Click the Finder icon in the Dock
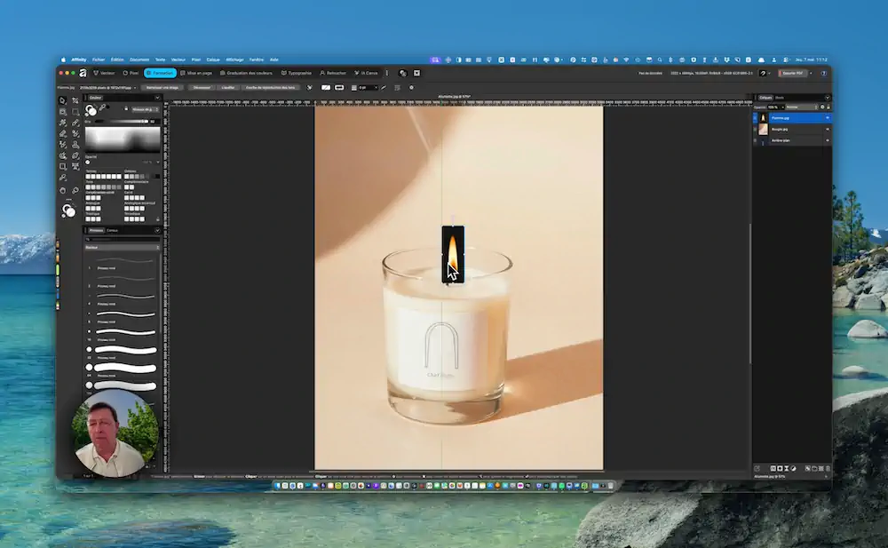Viewport: 888px width, 548px height. pyautogui.click(x=277, y=486)
